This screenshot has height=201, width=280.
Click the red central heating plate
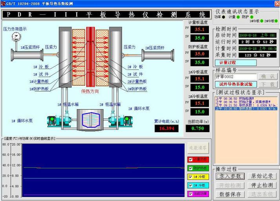tap(91, 57)
